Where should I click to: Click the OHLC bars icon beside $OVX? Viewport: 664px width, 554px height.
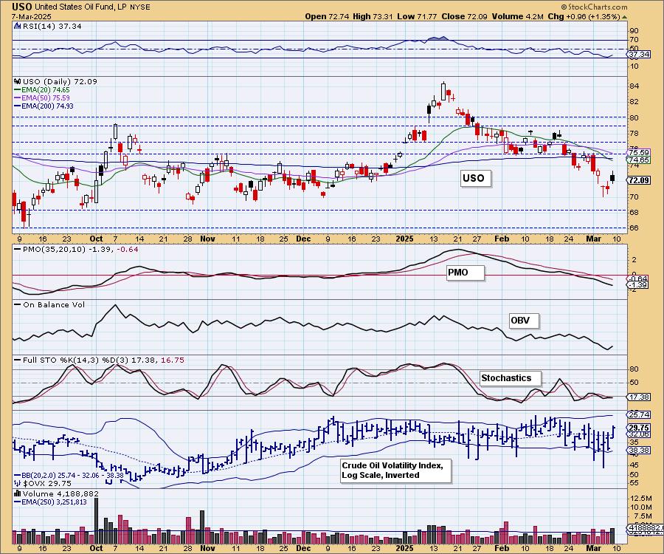[x=18, y=483]
